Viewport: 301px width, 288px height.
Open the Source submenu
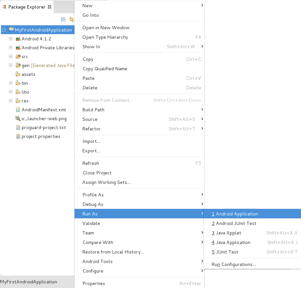tap(140, 119)
